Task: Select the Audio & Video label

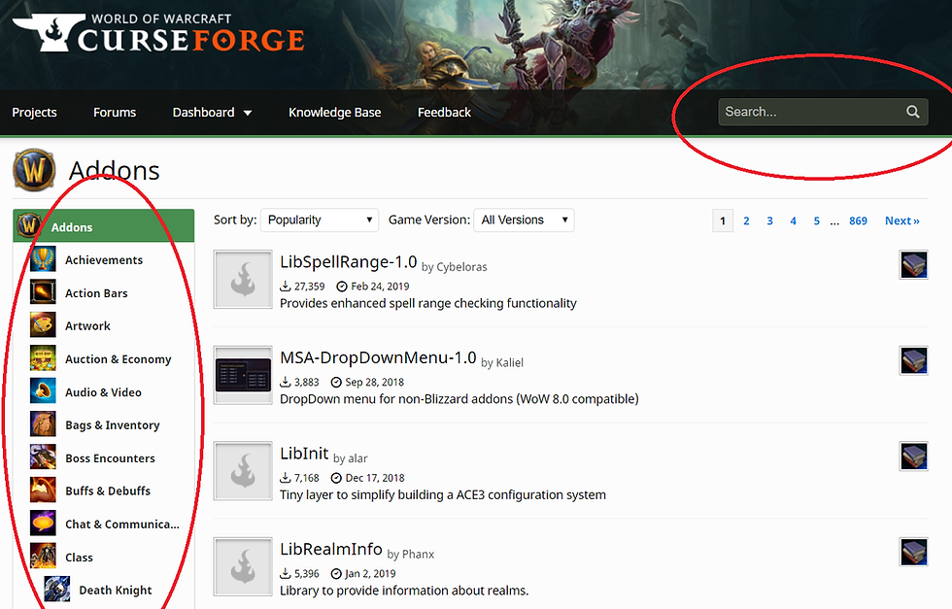Action: [103, 392]
